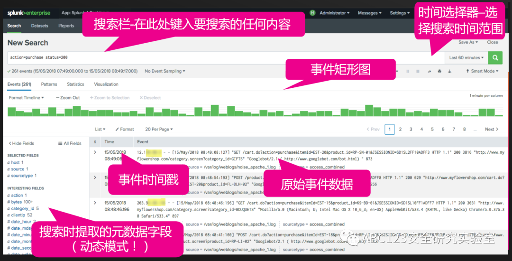Open the Reports navigation tab
Screen dimensions: 512x261
click(66, 26)
